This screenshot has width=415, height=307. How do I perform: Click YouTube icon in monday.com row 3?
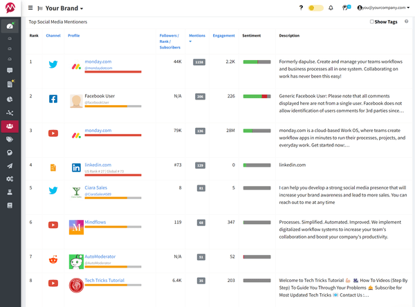point(53,133)
